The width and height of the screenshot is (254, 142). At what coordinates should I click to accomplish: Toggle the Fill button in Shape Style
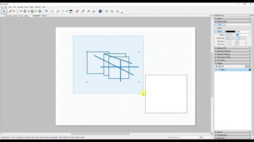[220, 24]
